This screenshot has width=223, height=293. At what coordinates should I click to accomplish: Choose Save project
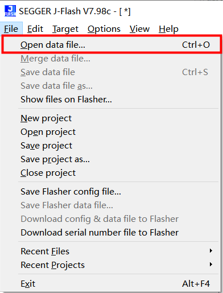point(111,146)
